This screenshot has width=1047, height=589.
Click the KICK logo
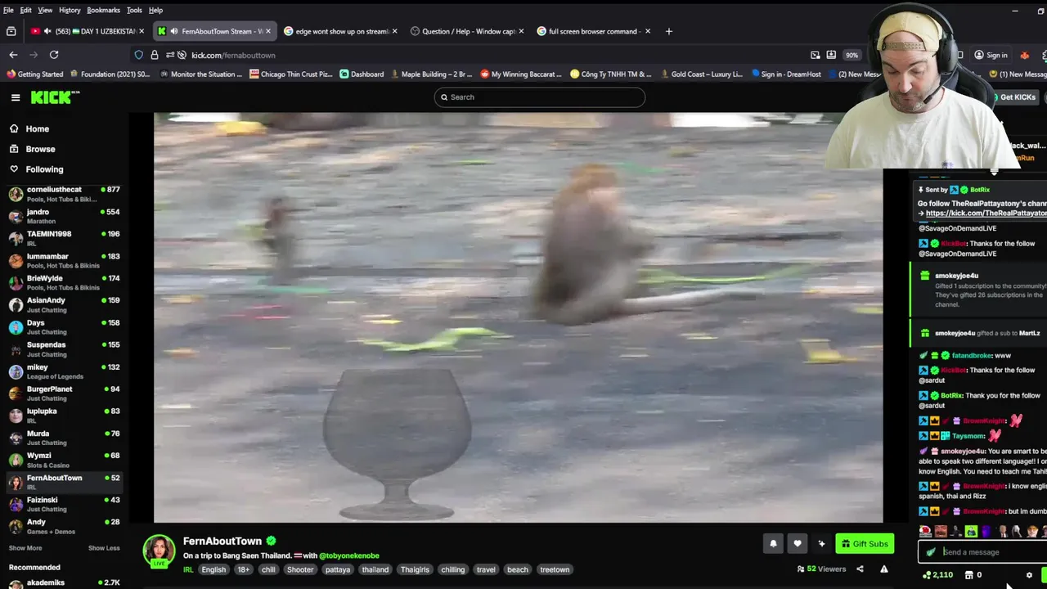tap(55, 97)
